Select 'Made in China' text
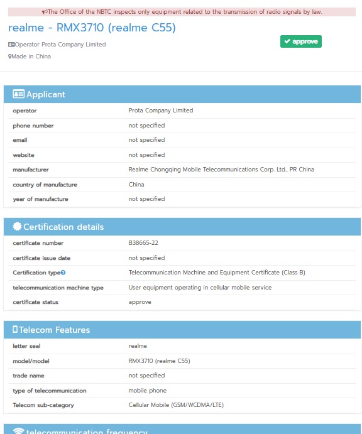 [x=31, y=57]
